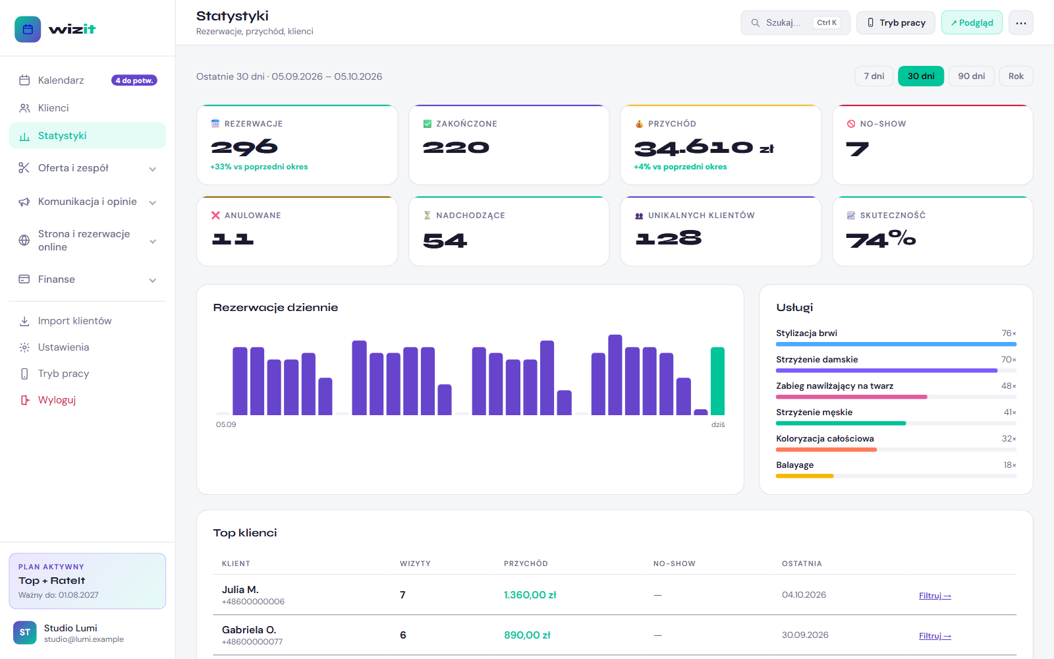Click the Klienci people icon
Image resolution: width=1054 pixels, height=659 pixels.
click(x=24, y=108)
